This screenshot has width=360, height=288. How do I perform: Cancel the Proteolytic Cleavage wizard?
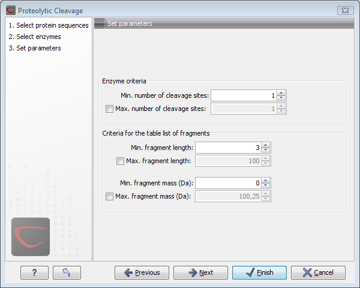(x=318, y=272)
